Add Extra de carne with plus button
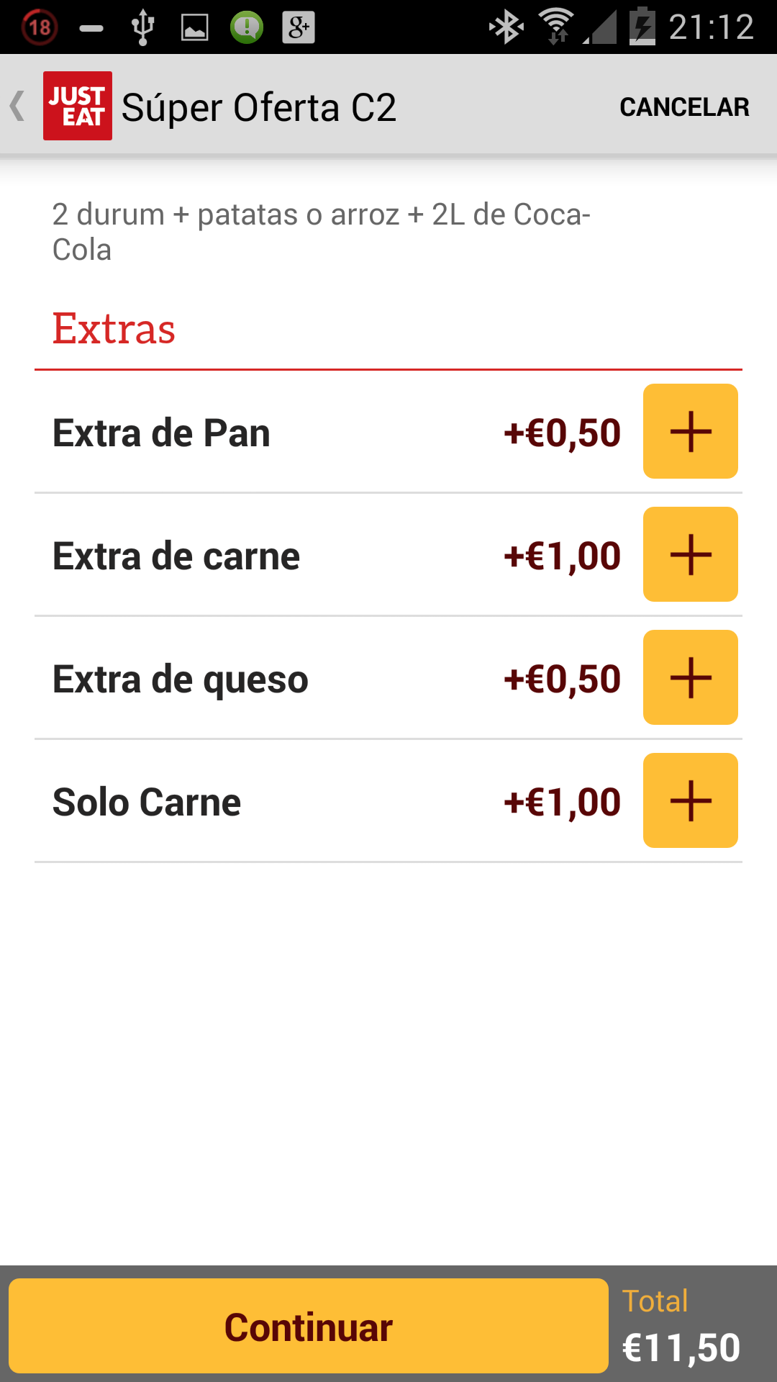 (690, 554)
